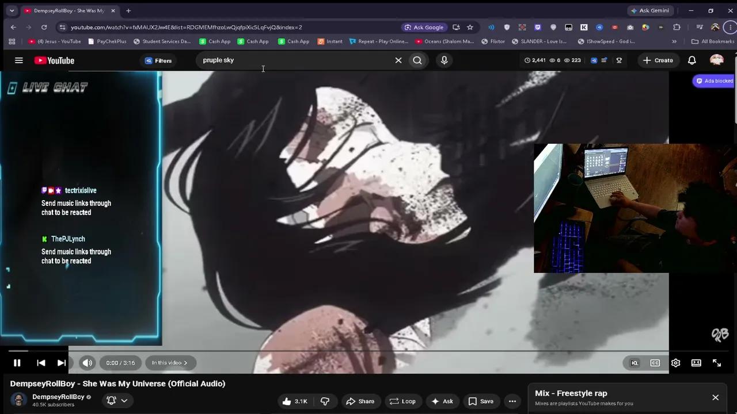The height and width of the screenshot is (414, 737).
Task: Click the DempseyRollBoy channel avatar
Action: coord(18,400)
